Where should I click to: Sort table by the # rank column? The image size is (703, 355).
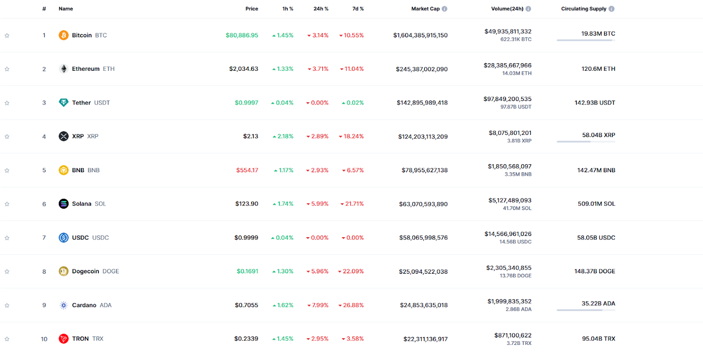click(x=44, y=9)
